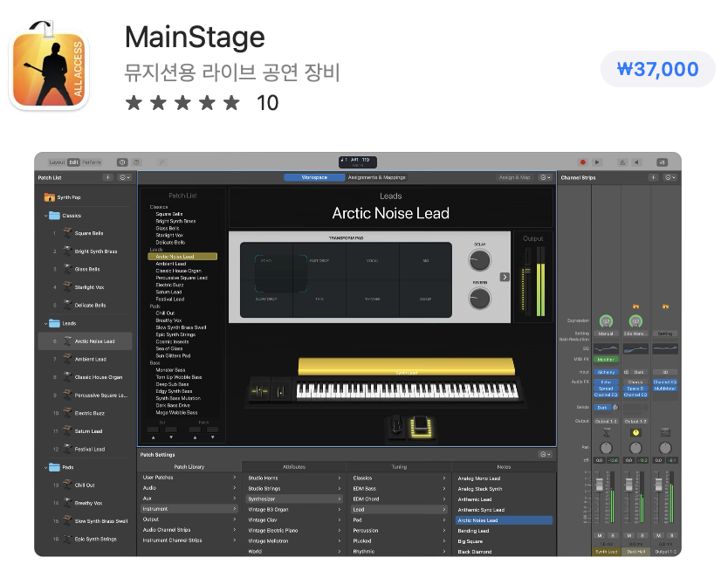Click instrument icon on Synth Lead channel strip
This screenshot has height=578, width=728.
pos(606,433)
